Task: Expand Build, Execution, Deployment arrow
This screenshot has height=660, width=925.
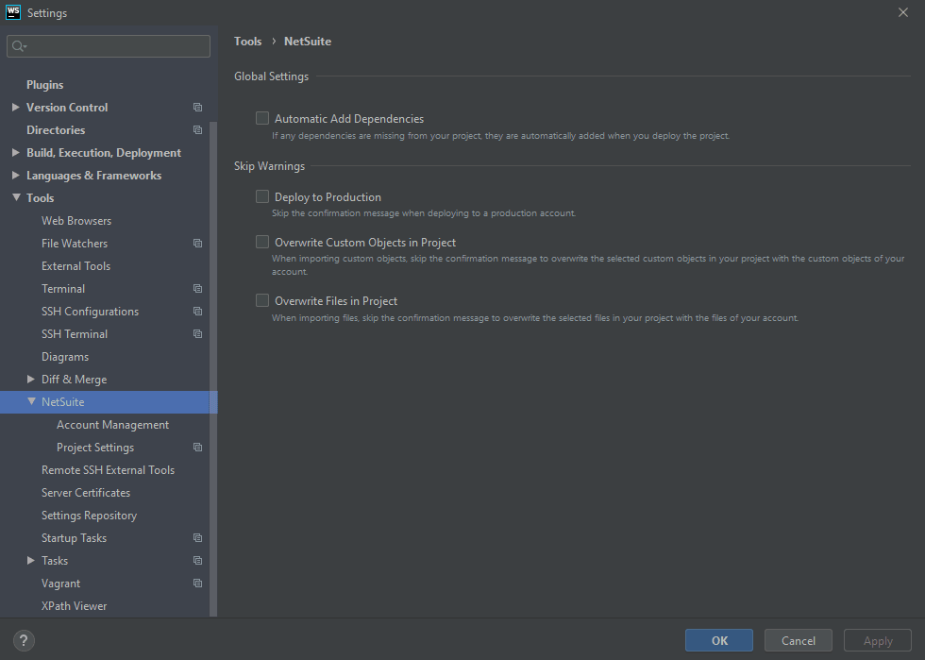Action: pyautogui.click(x=16, y=152)
